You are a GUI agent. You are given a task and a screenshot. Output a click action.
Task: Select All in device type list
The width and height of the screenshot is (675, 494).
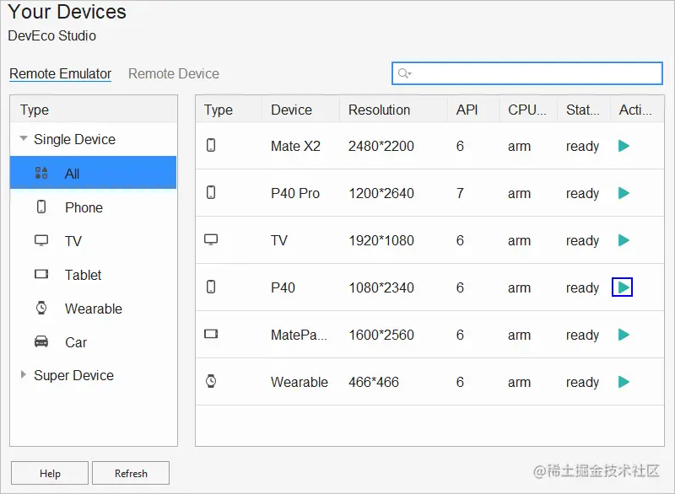pyautogui.click(x=93, y=173)
